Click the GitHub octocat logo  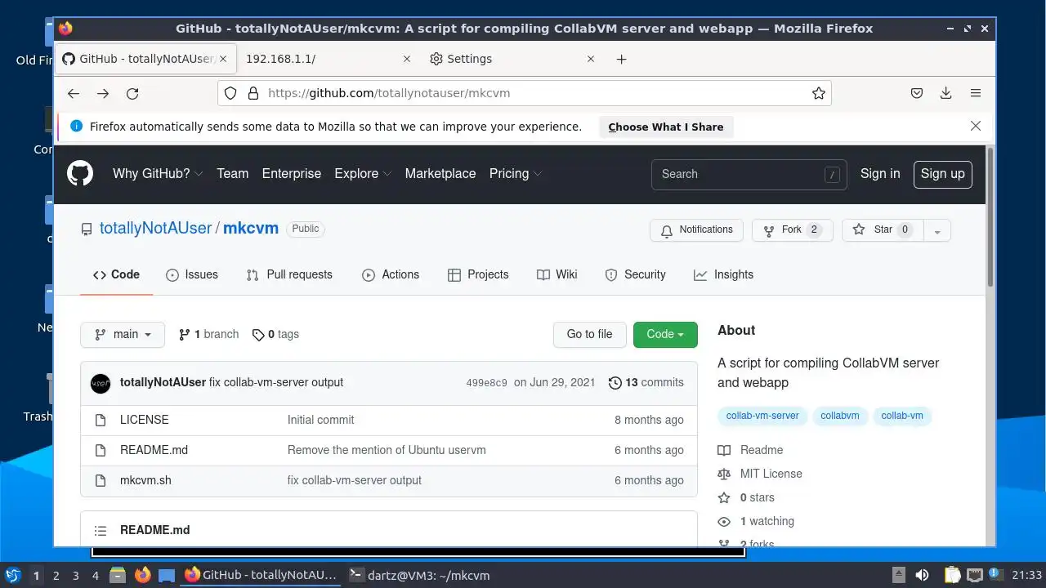[x=80, y=173]
